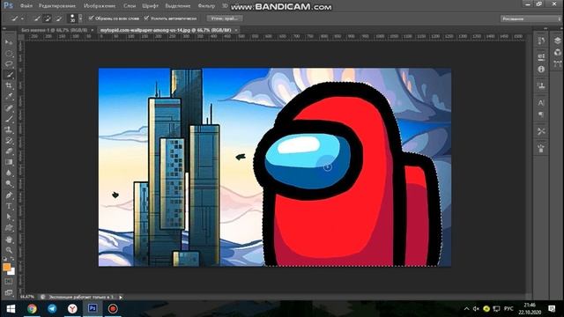
Task: Select the Clone Stamp tool
Action: 9,129
